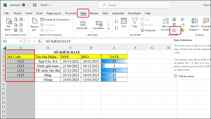This screenshot has width=211, height=119.
Task: Click cell with code 1115
Action: [21, 75]
